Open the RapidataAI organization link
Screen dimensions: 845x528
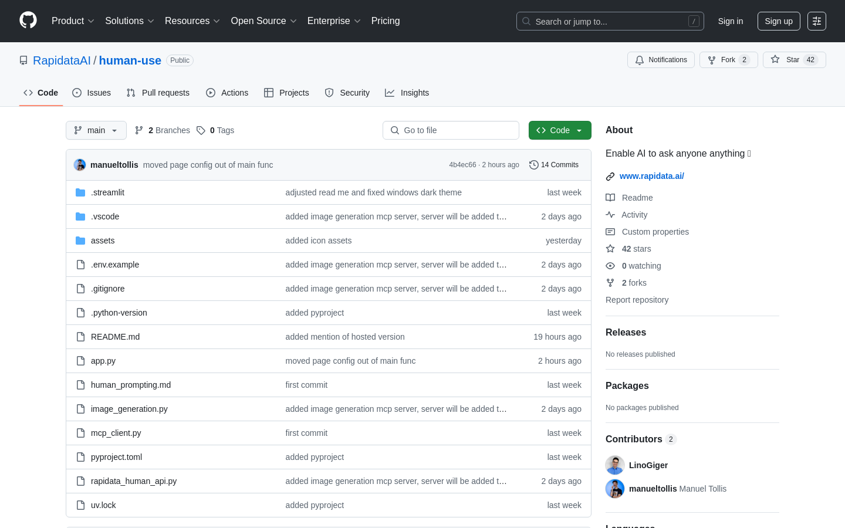tap(62, 60)
